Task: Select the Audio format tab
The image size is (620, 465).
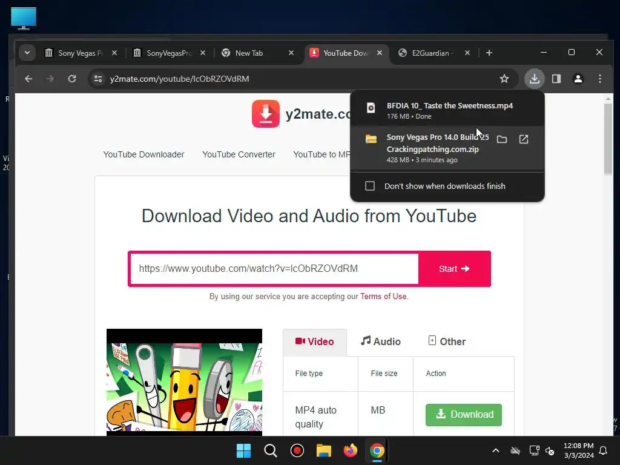Action: click(x=381, y=341)
